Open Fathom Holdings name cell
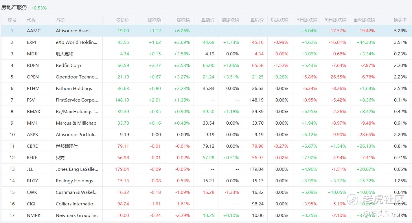Viewport: 412px width, 223px height. (x=74, y=89)
